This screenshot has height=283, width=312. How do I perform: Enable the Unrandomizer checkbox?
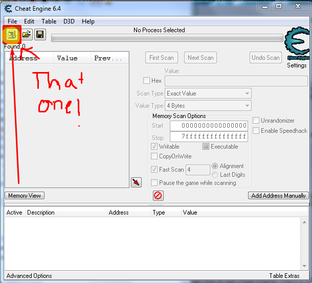tap(256, 120)
